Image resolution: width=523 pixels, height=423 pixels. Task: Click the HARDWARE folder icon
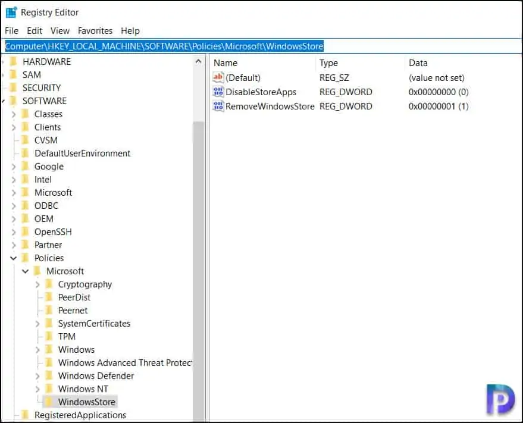click(13, 61)
